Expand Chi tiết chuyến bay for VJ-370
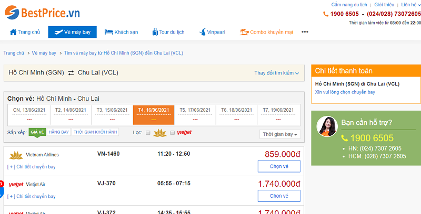The height and width of the screenshot is (214, 421). [x=31, y=196]
